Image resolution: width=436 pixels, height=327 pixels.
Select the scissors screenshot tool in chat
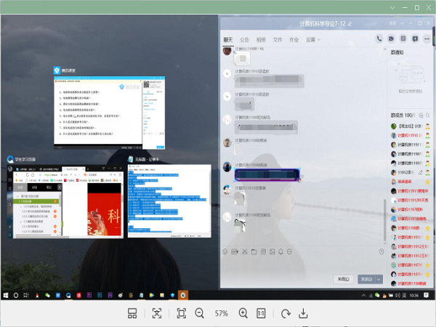point(244,252)
